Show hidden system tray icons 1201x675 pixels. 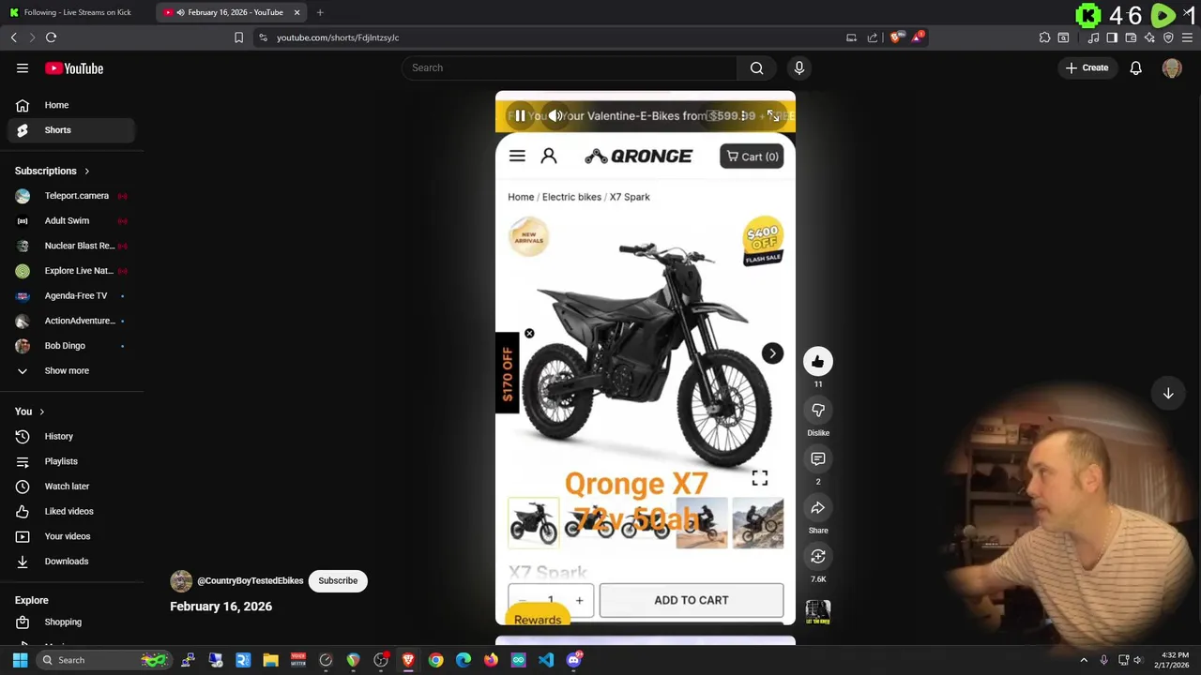(x=1084, y=660)
